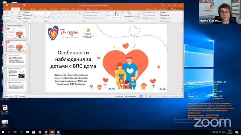Screen dimensions: 241x135
Task: Click the Tell me search field
Action: click(x=103, y=9)
